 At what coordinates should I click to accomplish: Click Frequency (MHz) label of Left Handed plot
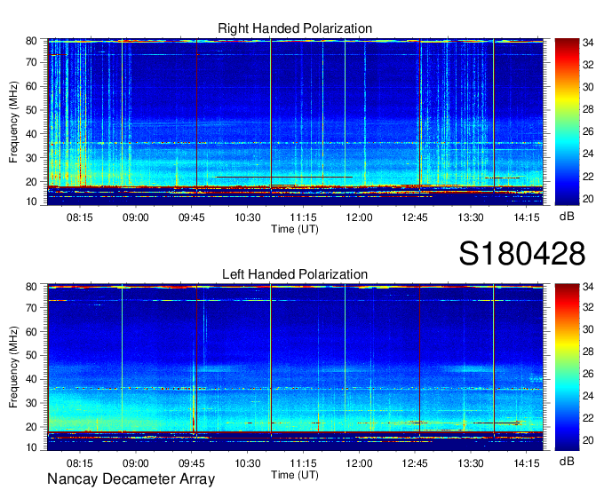pyautogui.click(x=13, y=367)
